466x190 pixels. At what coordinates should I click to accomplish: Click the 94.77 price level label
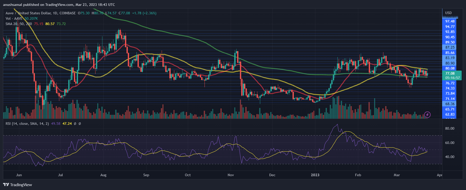click(450, 27)
